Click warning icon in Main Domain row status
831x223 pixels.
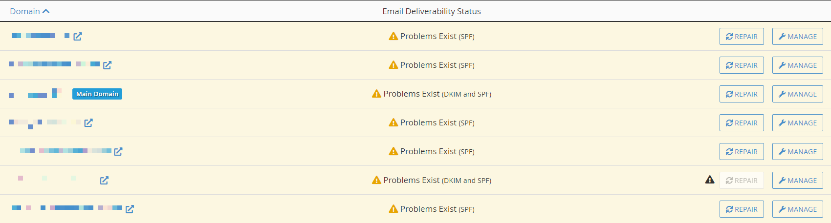pyautogui.click(x=376, y=94)
